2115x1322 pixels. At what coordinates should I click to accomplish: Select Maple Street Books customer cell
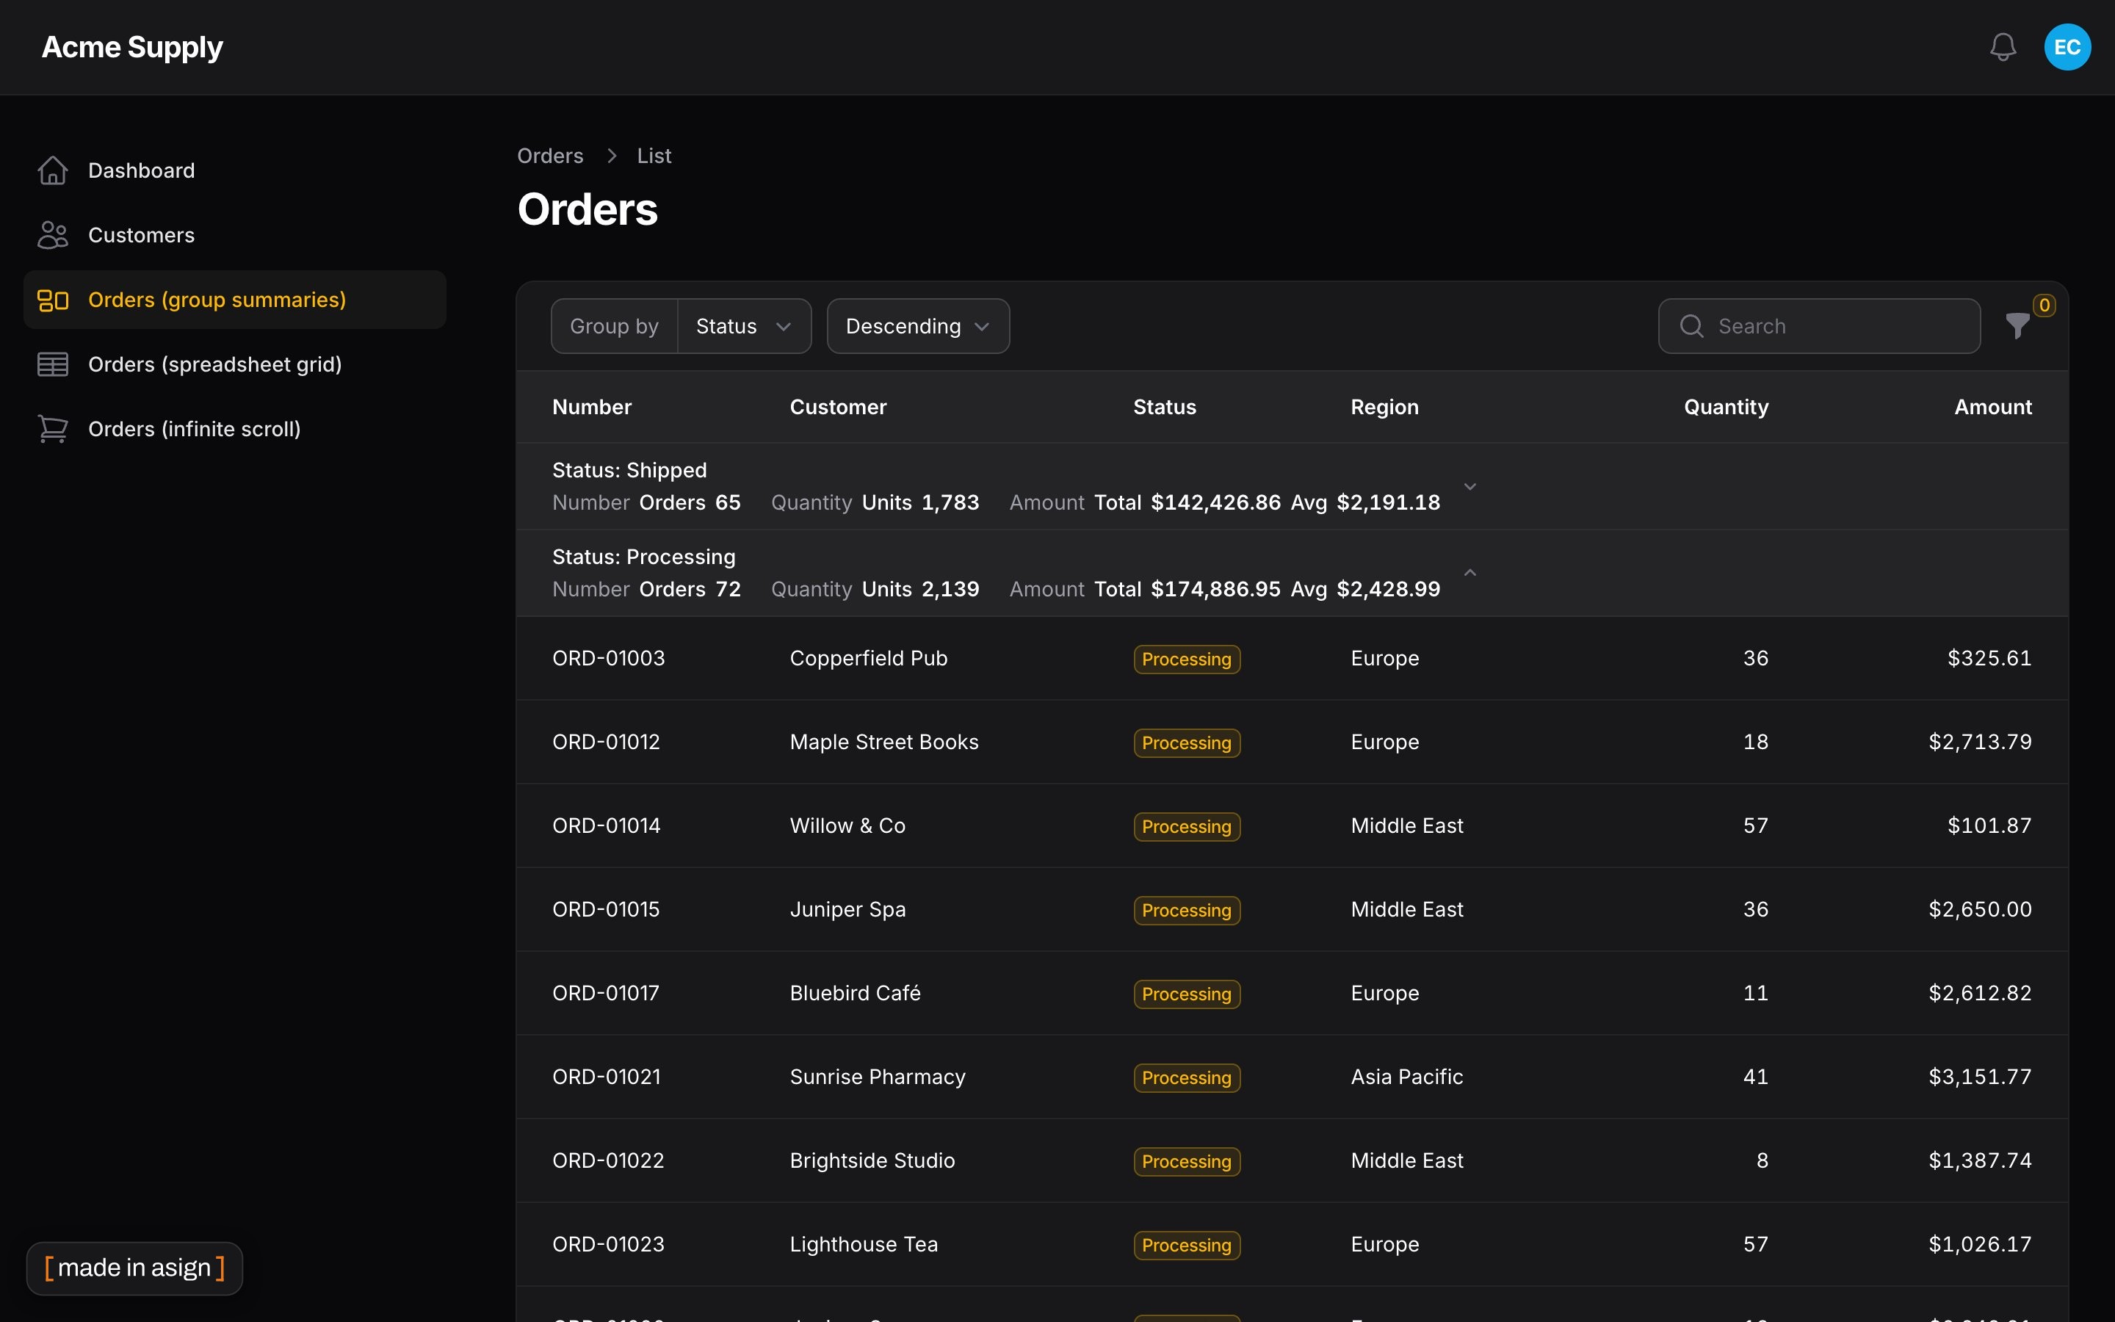tap(883, 742)
